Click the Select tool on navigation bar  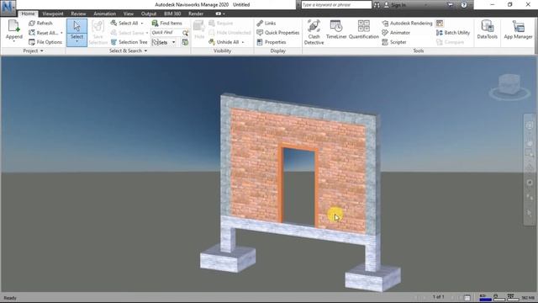coord(530,213)
